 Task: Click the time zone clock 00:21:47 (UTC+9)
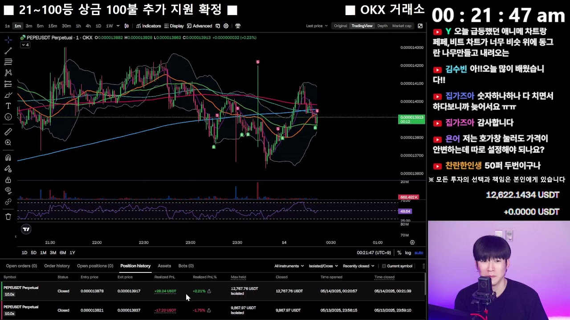tap(374, 252)
